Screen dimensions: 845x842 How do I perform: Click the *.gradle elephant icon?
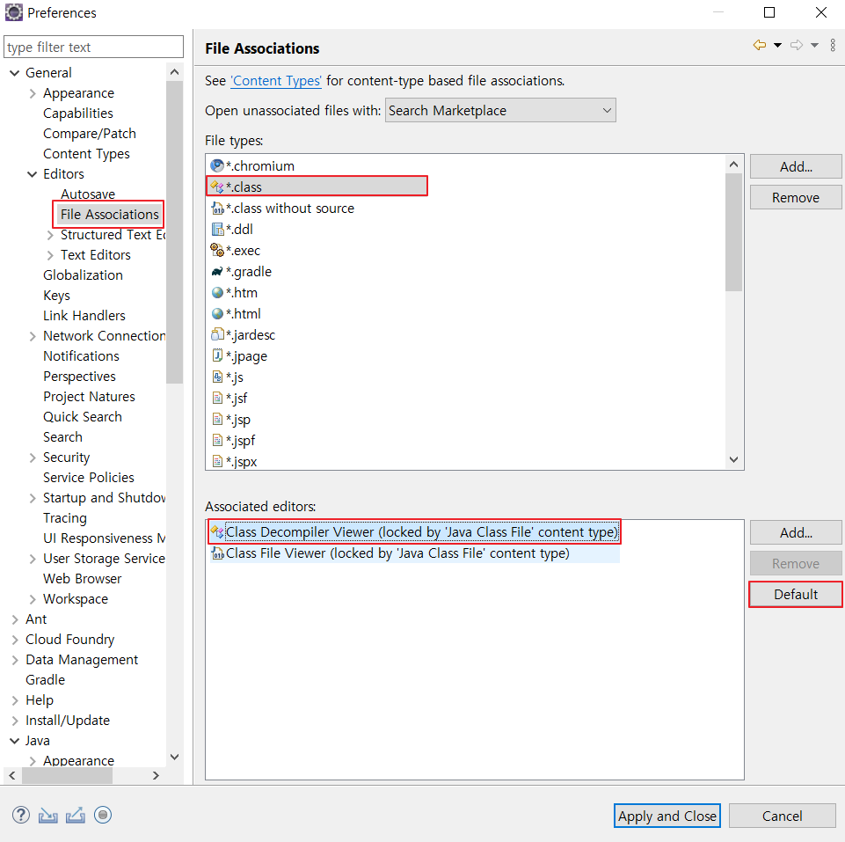pos(217,271)
